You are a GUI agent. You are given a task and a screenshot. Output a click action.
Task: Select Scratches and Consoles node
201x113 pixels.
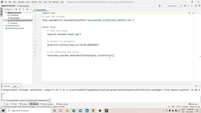(15, 28)
